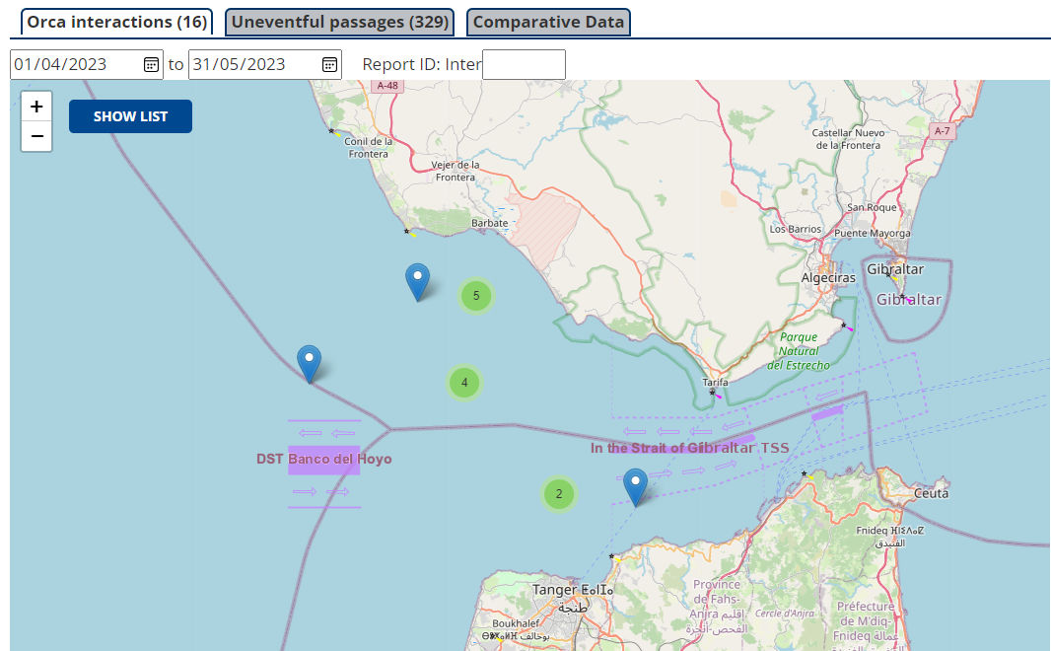
Task: Open the end date calendar picker icon
Action: tap(329, 65)
